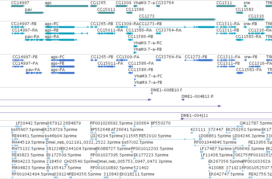Click the VhaM9.7-a-PC protein label

pos(148,76)
